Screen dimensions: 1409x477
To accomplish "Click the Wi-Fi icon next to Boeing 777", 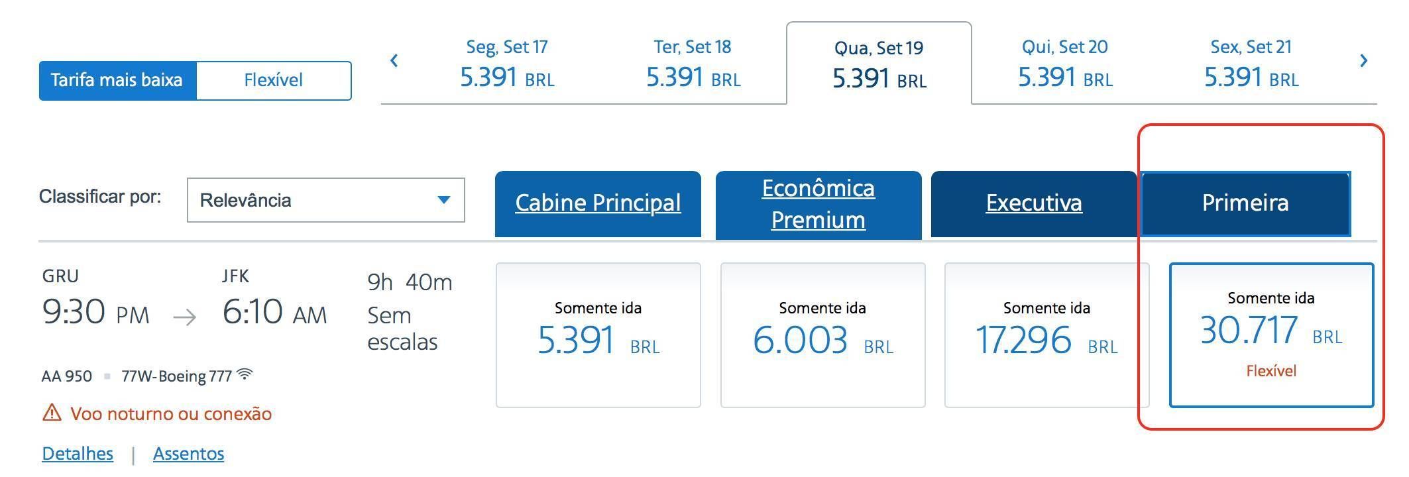I will pos(245,374).
